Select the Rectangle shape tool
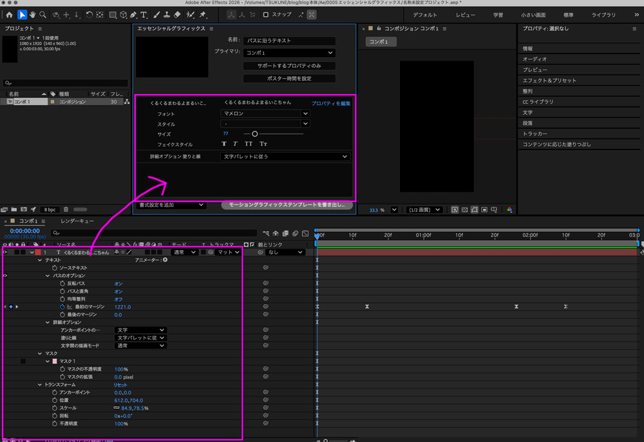Image resolution: width=644 pixels, height=442 pixels. coord(113,15)
